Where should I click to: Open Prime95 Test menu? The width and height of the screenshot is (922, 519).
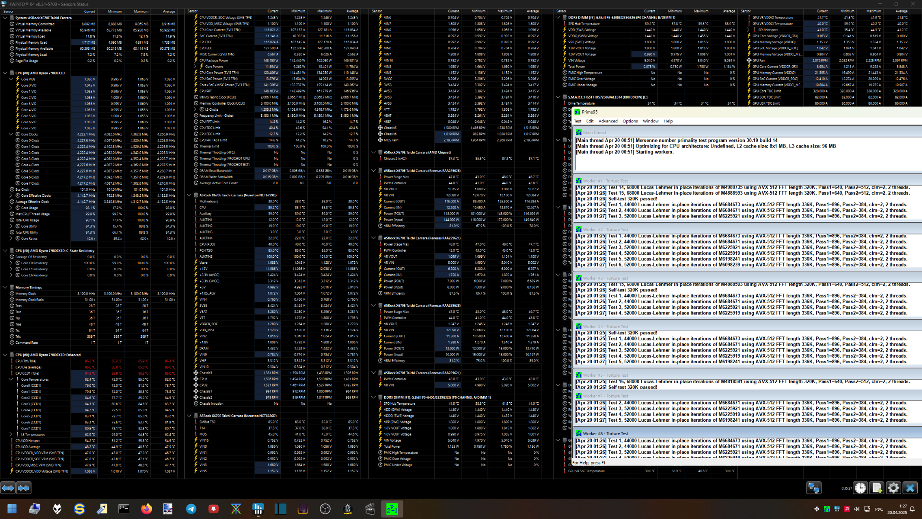[577, 121]
